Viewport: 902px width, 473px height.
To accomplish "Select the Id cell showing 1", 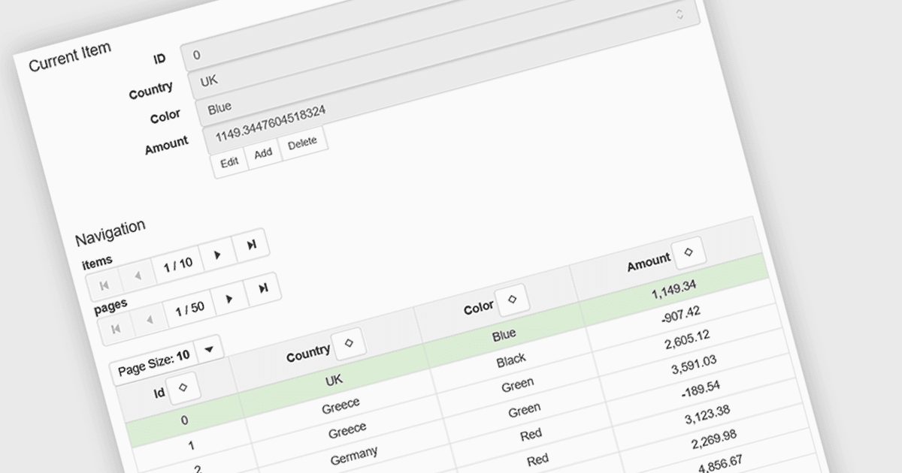I will [x=191, y=446].
